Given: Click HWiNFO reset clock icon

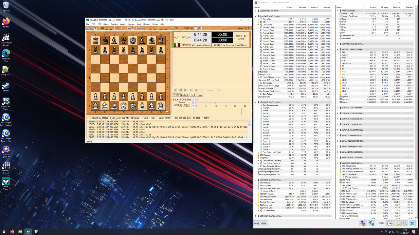Looking at the screenshot, I should point(390,223).
